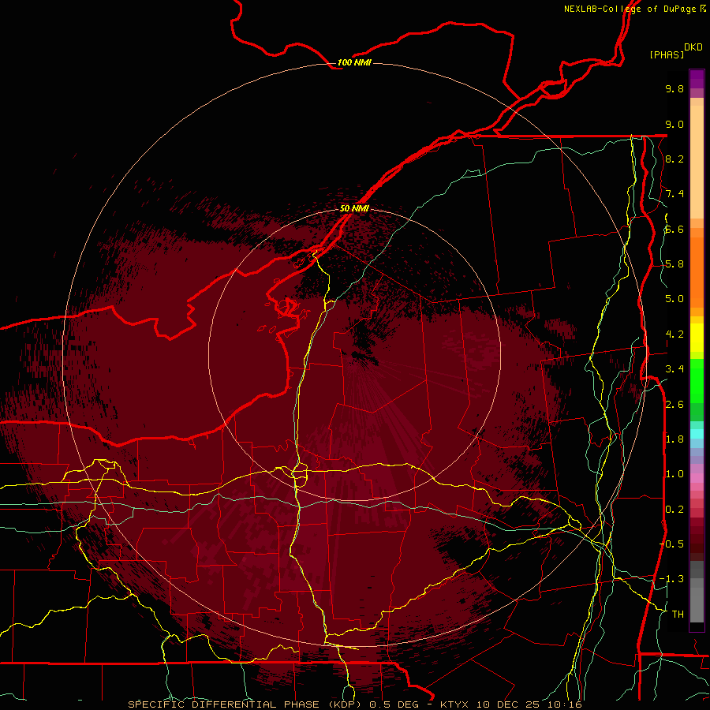Select the -0.5 value on color scale
This screenshot has width=710, height=710.
click(x=671, y=544)
